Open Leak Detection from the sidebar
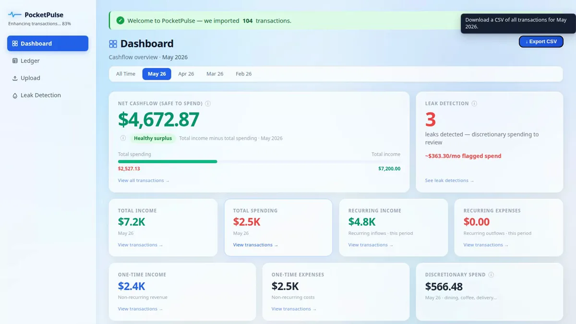 (48, 95)
